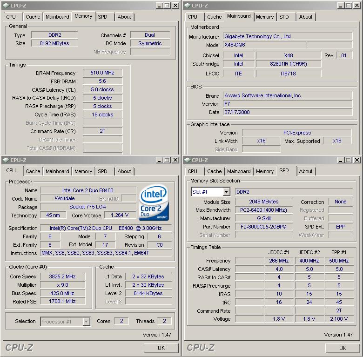This screenshot has height=357, width=363.
Task: Switch to CPU tab in the SPD window
Action: tap(193, 171)
